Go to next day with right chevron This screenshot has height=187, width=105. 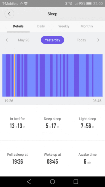tap(98, 40)
